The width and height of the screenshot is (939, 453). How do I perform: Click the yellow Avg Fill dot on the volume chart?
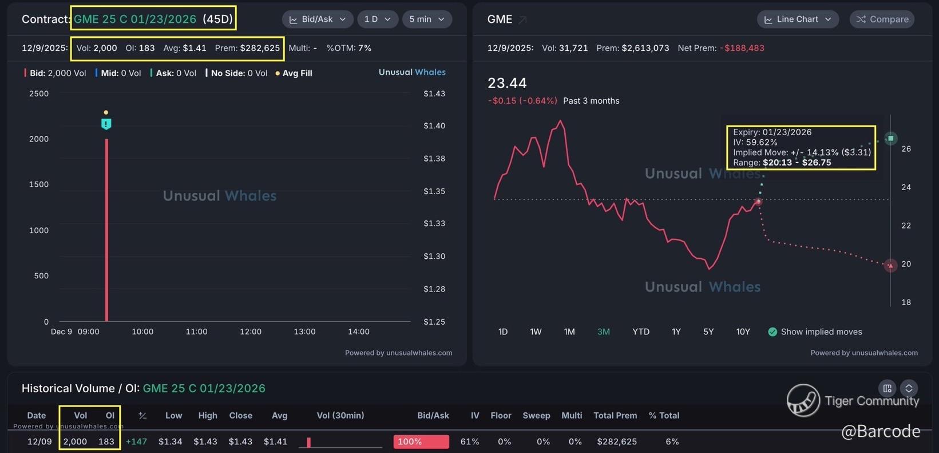click(x=106, y=112)
